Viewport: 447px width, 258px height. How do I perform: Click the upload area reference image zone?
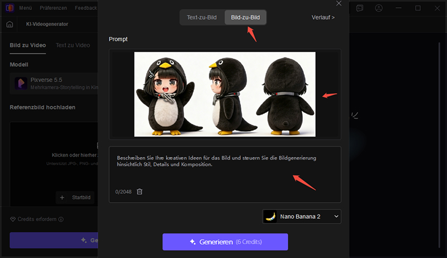(x=54, y=164)
